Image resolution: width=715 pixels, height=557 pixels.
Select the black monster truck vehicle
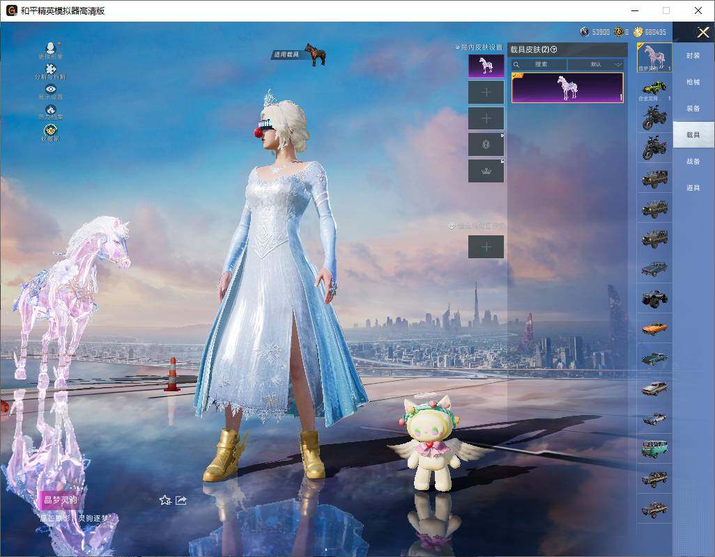[x=654, y=298]
